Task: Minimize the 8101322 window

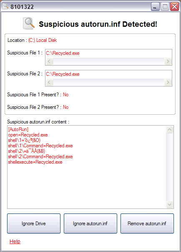Action: point(155,7)
